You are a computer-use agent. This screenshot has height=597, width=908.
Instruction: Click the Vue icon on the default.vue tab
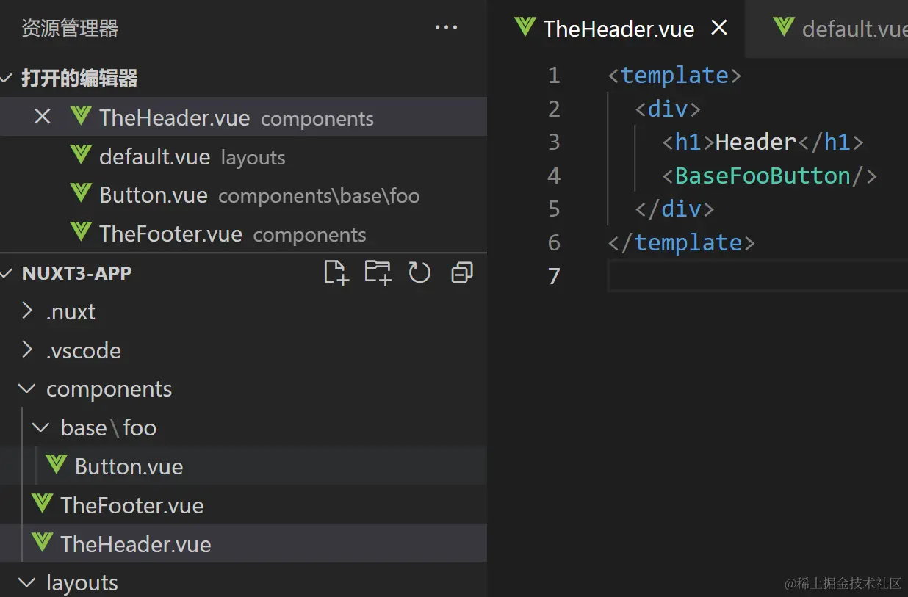click(x=783, y=27)
